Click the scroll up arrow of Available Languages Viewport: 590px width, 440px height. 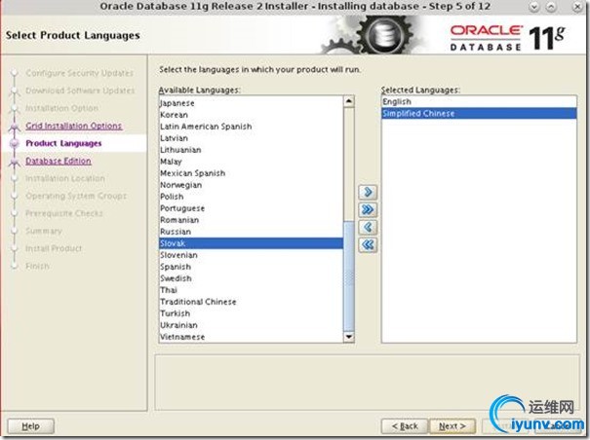349,101
